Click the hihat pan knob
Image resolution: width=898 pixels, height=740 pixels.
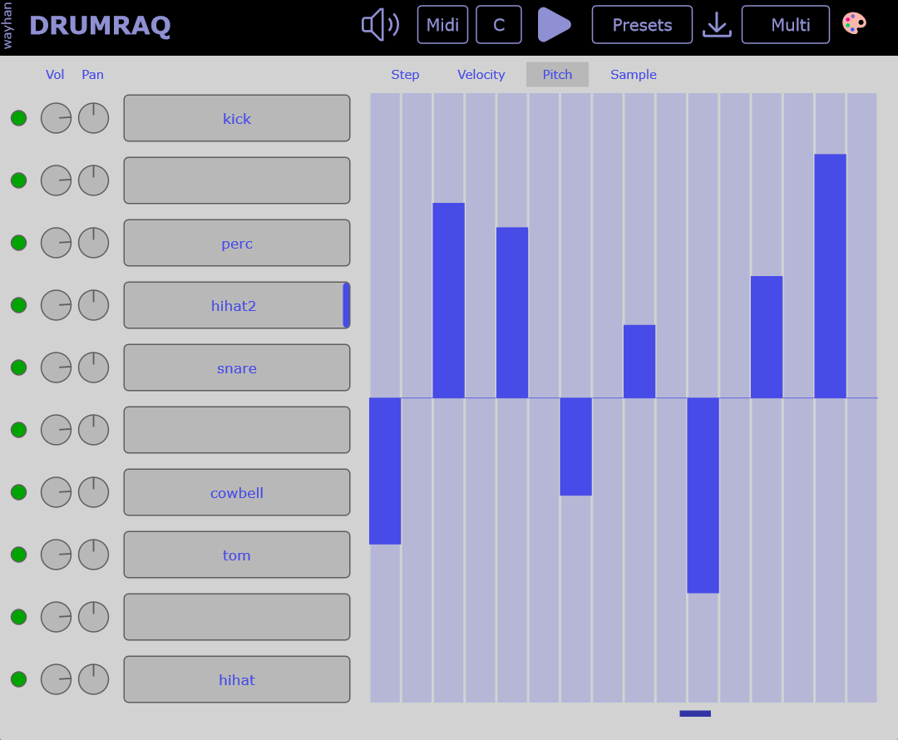click(93, 679)
